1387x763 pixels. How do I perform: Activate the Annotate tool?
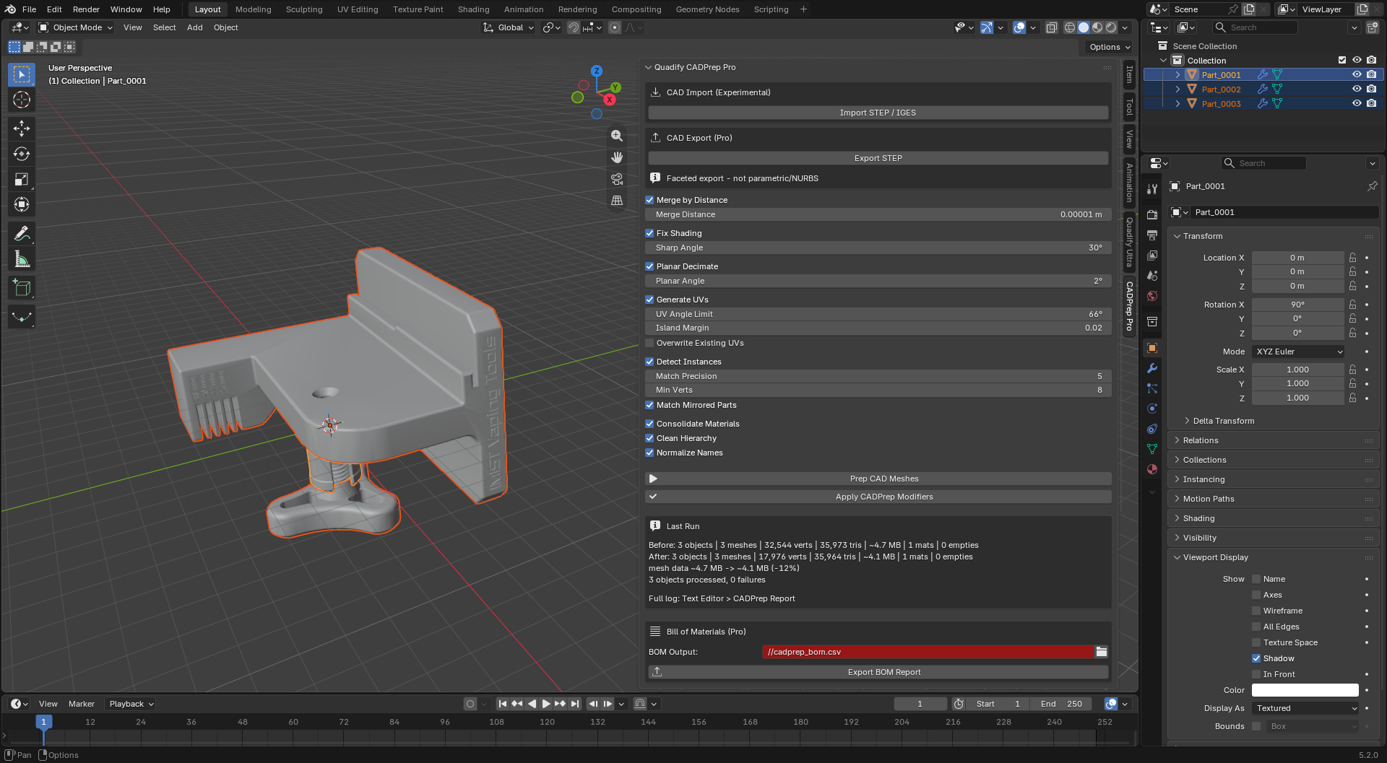coord(22,234)
